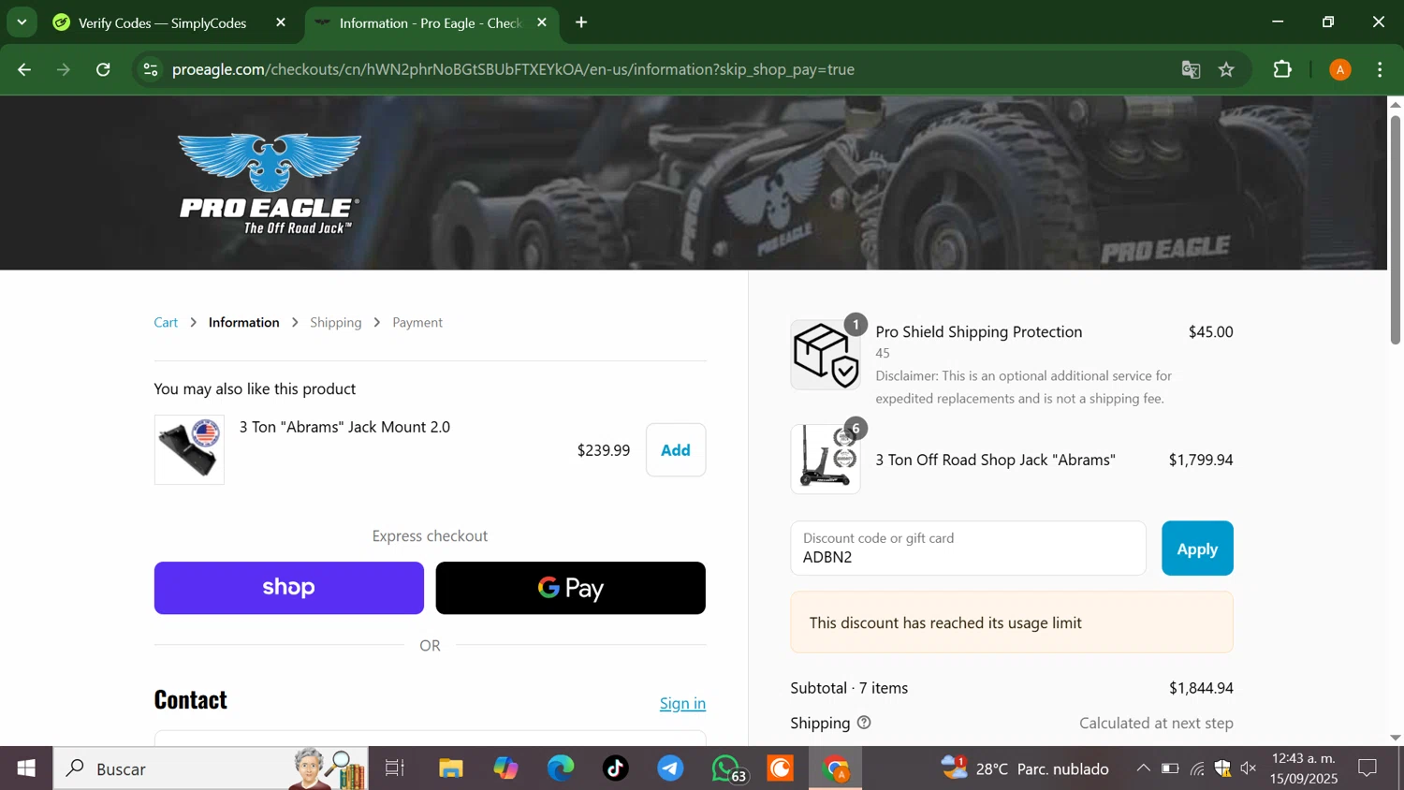Apply the ADBN2 discount code

coord(1197,549)
